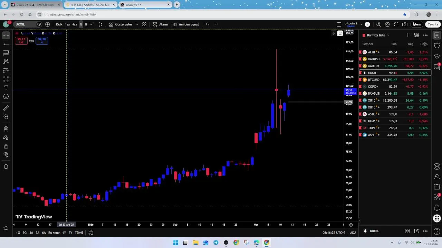442x248 pixels.
Task: Click the İşlem trade button
Action: click(x=417, y=24)
